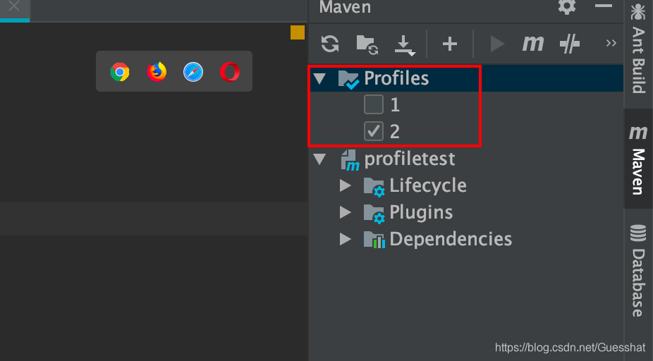Screen dimensions: 653x361
Task: Collapse the Profiles tree node
Action: coord(319,78)
